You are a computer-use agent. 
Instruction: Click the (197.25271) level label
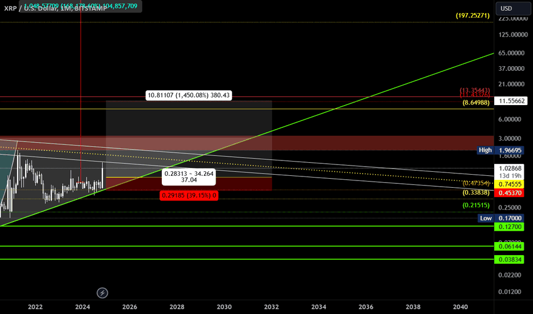coord(473,15)
